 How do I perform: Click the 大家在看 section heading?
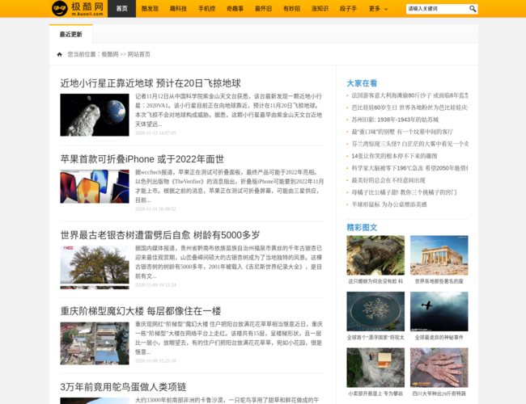[x=362, y=83]
